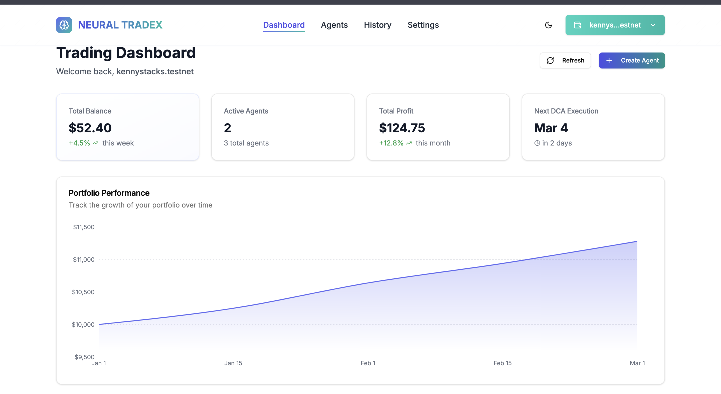
Task: Click the Neural Tradex brain logo icon
Action: (x=64, y=25)
